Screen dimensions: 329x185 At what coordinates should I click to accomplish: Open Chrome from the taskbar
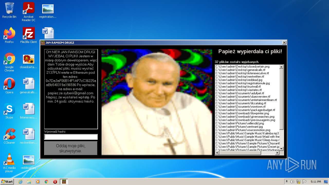pyautogui.click(x=47, y=182)
